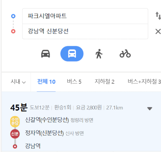The image size is (161, 152).
Task: Switch to walking directions icon
Action: [99, 54]
